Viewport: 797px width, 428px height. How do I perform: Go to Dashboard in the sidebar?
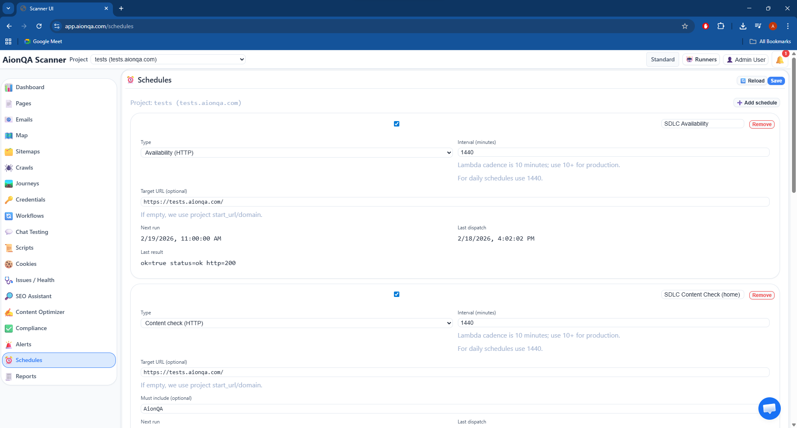click(x=30, y=88)
